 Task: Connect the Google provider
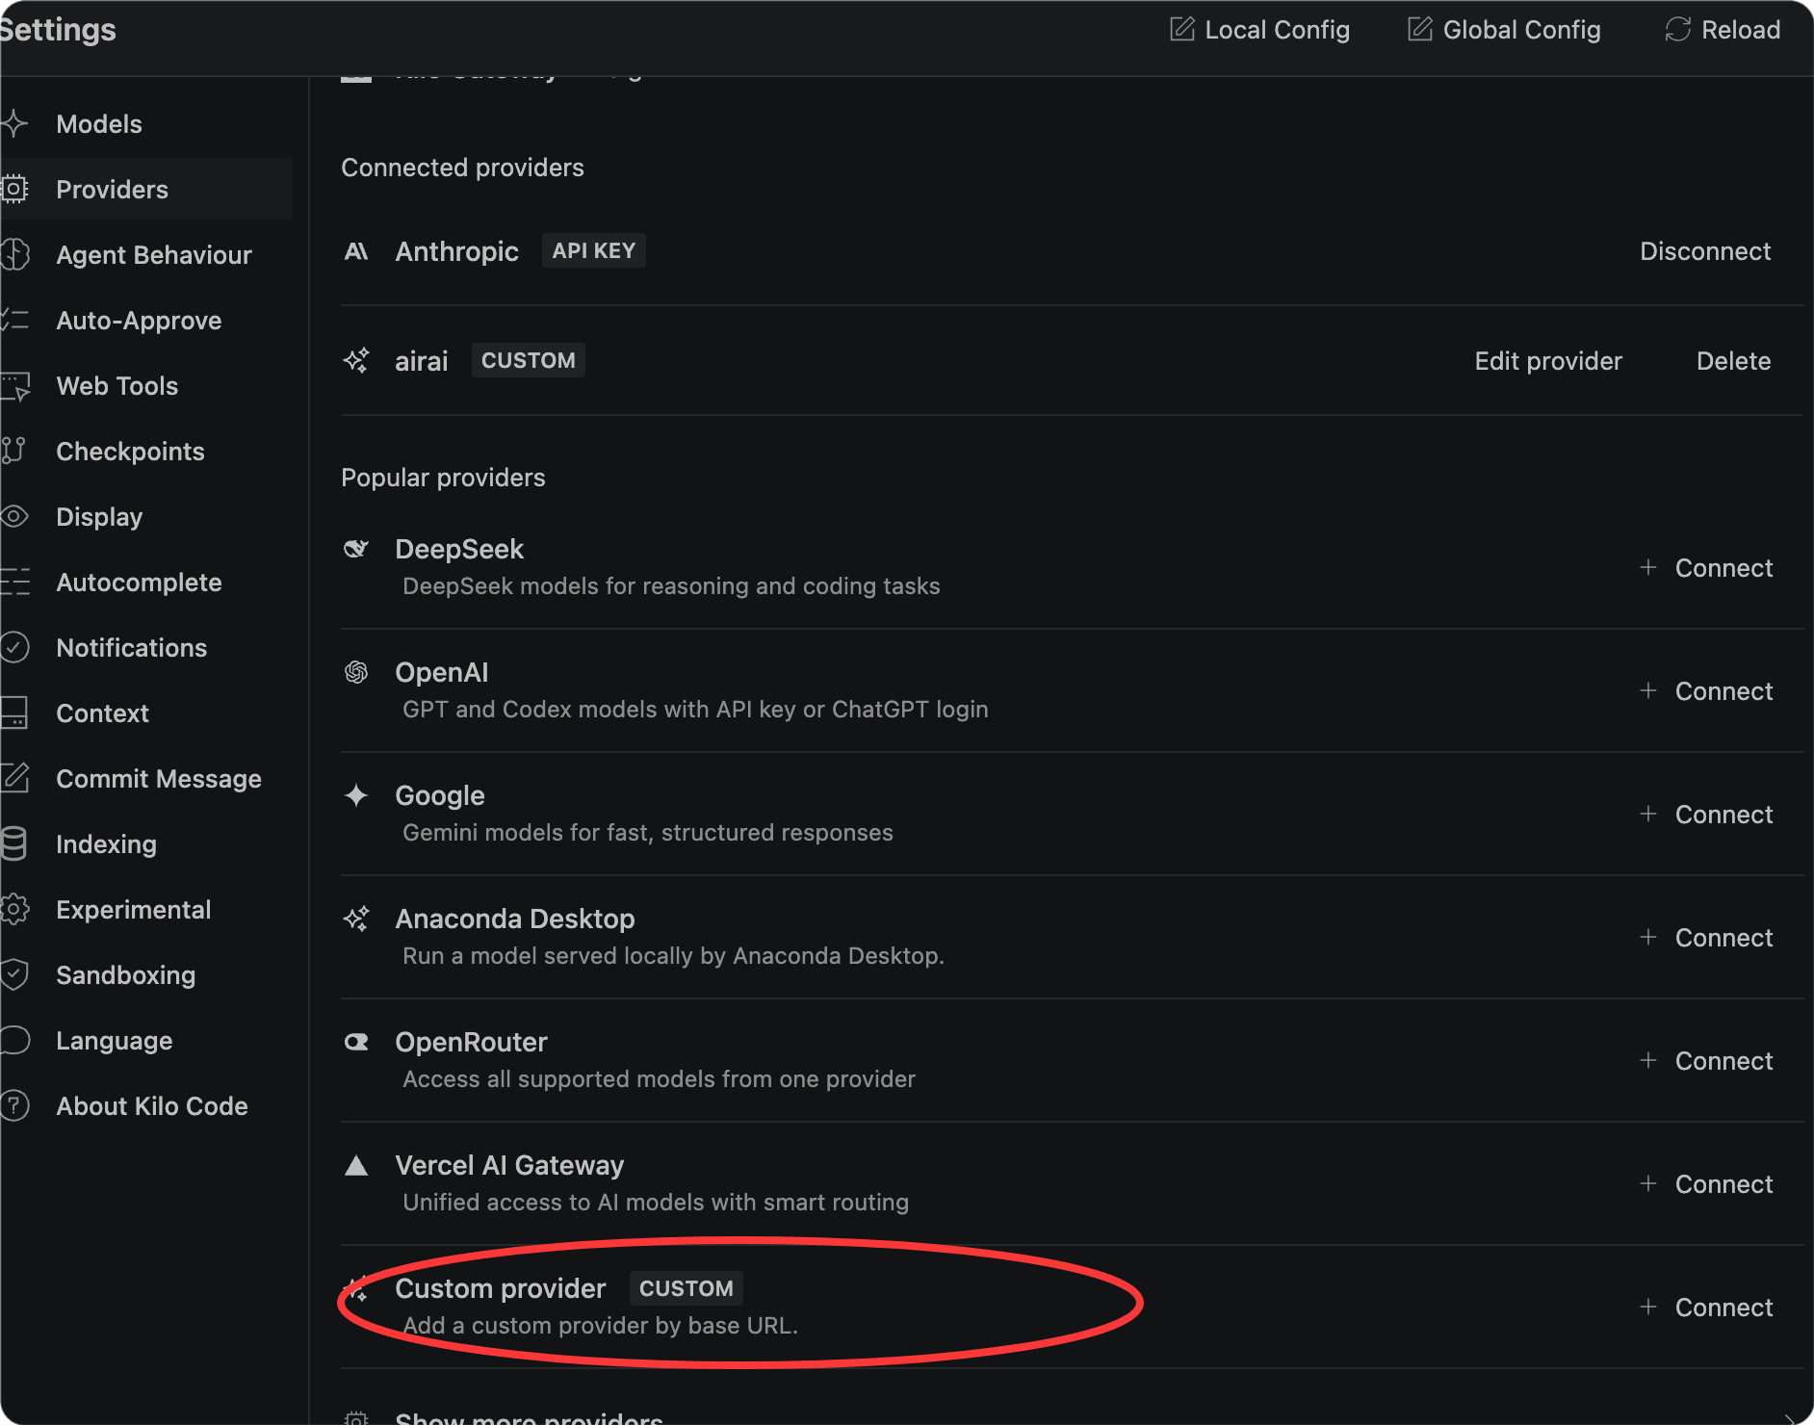click(x=1706, y=815)
